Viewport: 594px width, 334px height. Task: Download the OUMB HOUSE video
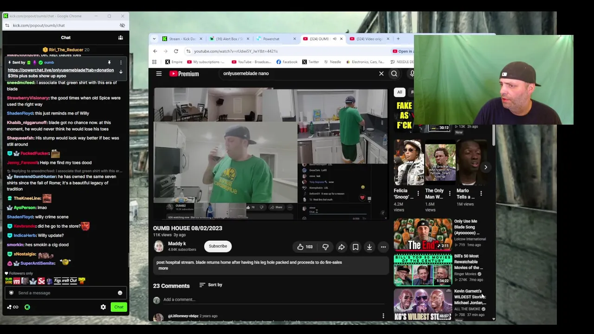(x=369, y=247)
